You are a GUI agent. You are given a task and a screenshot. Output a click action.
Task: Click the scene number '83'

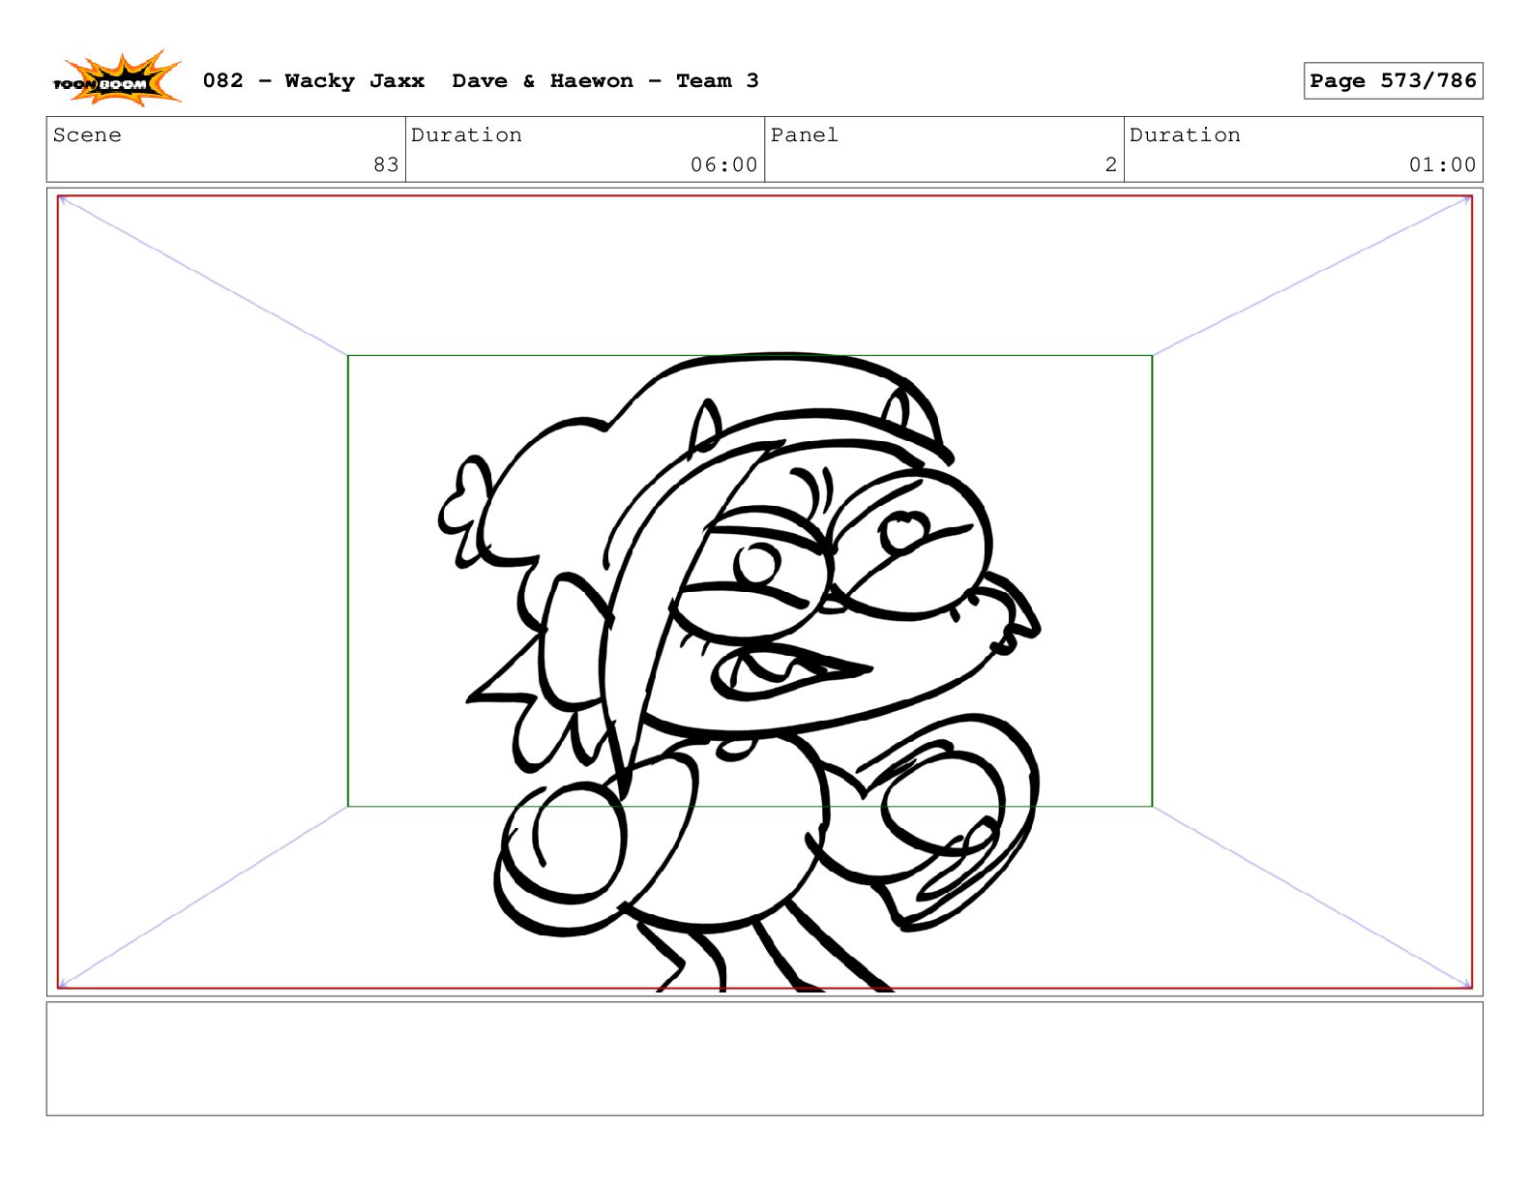[x=386, y=164]
